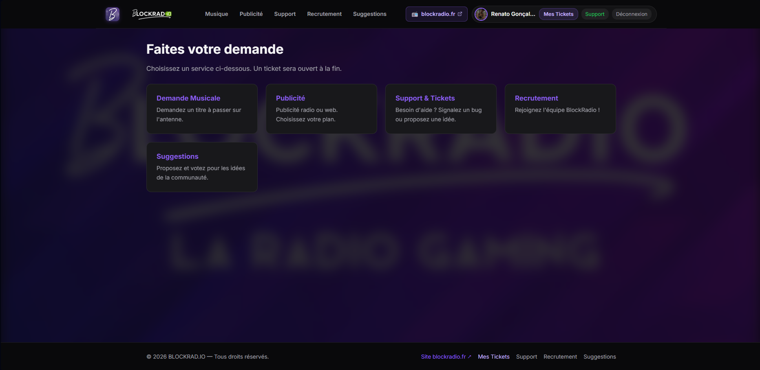Select the Recrutement service card
This screenshot has height=370, width=760.
(560, 109)
